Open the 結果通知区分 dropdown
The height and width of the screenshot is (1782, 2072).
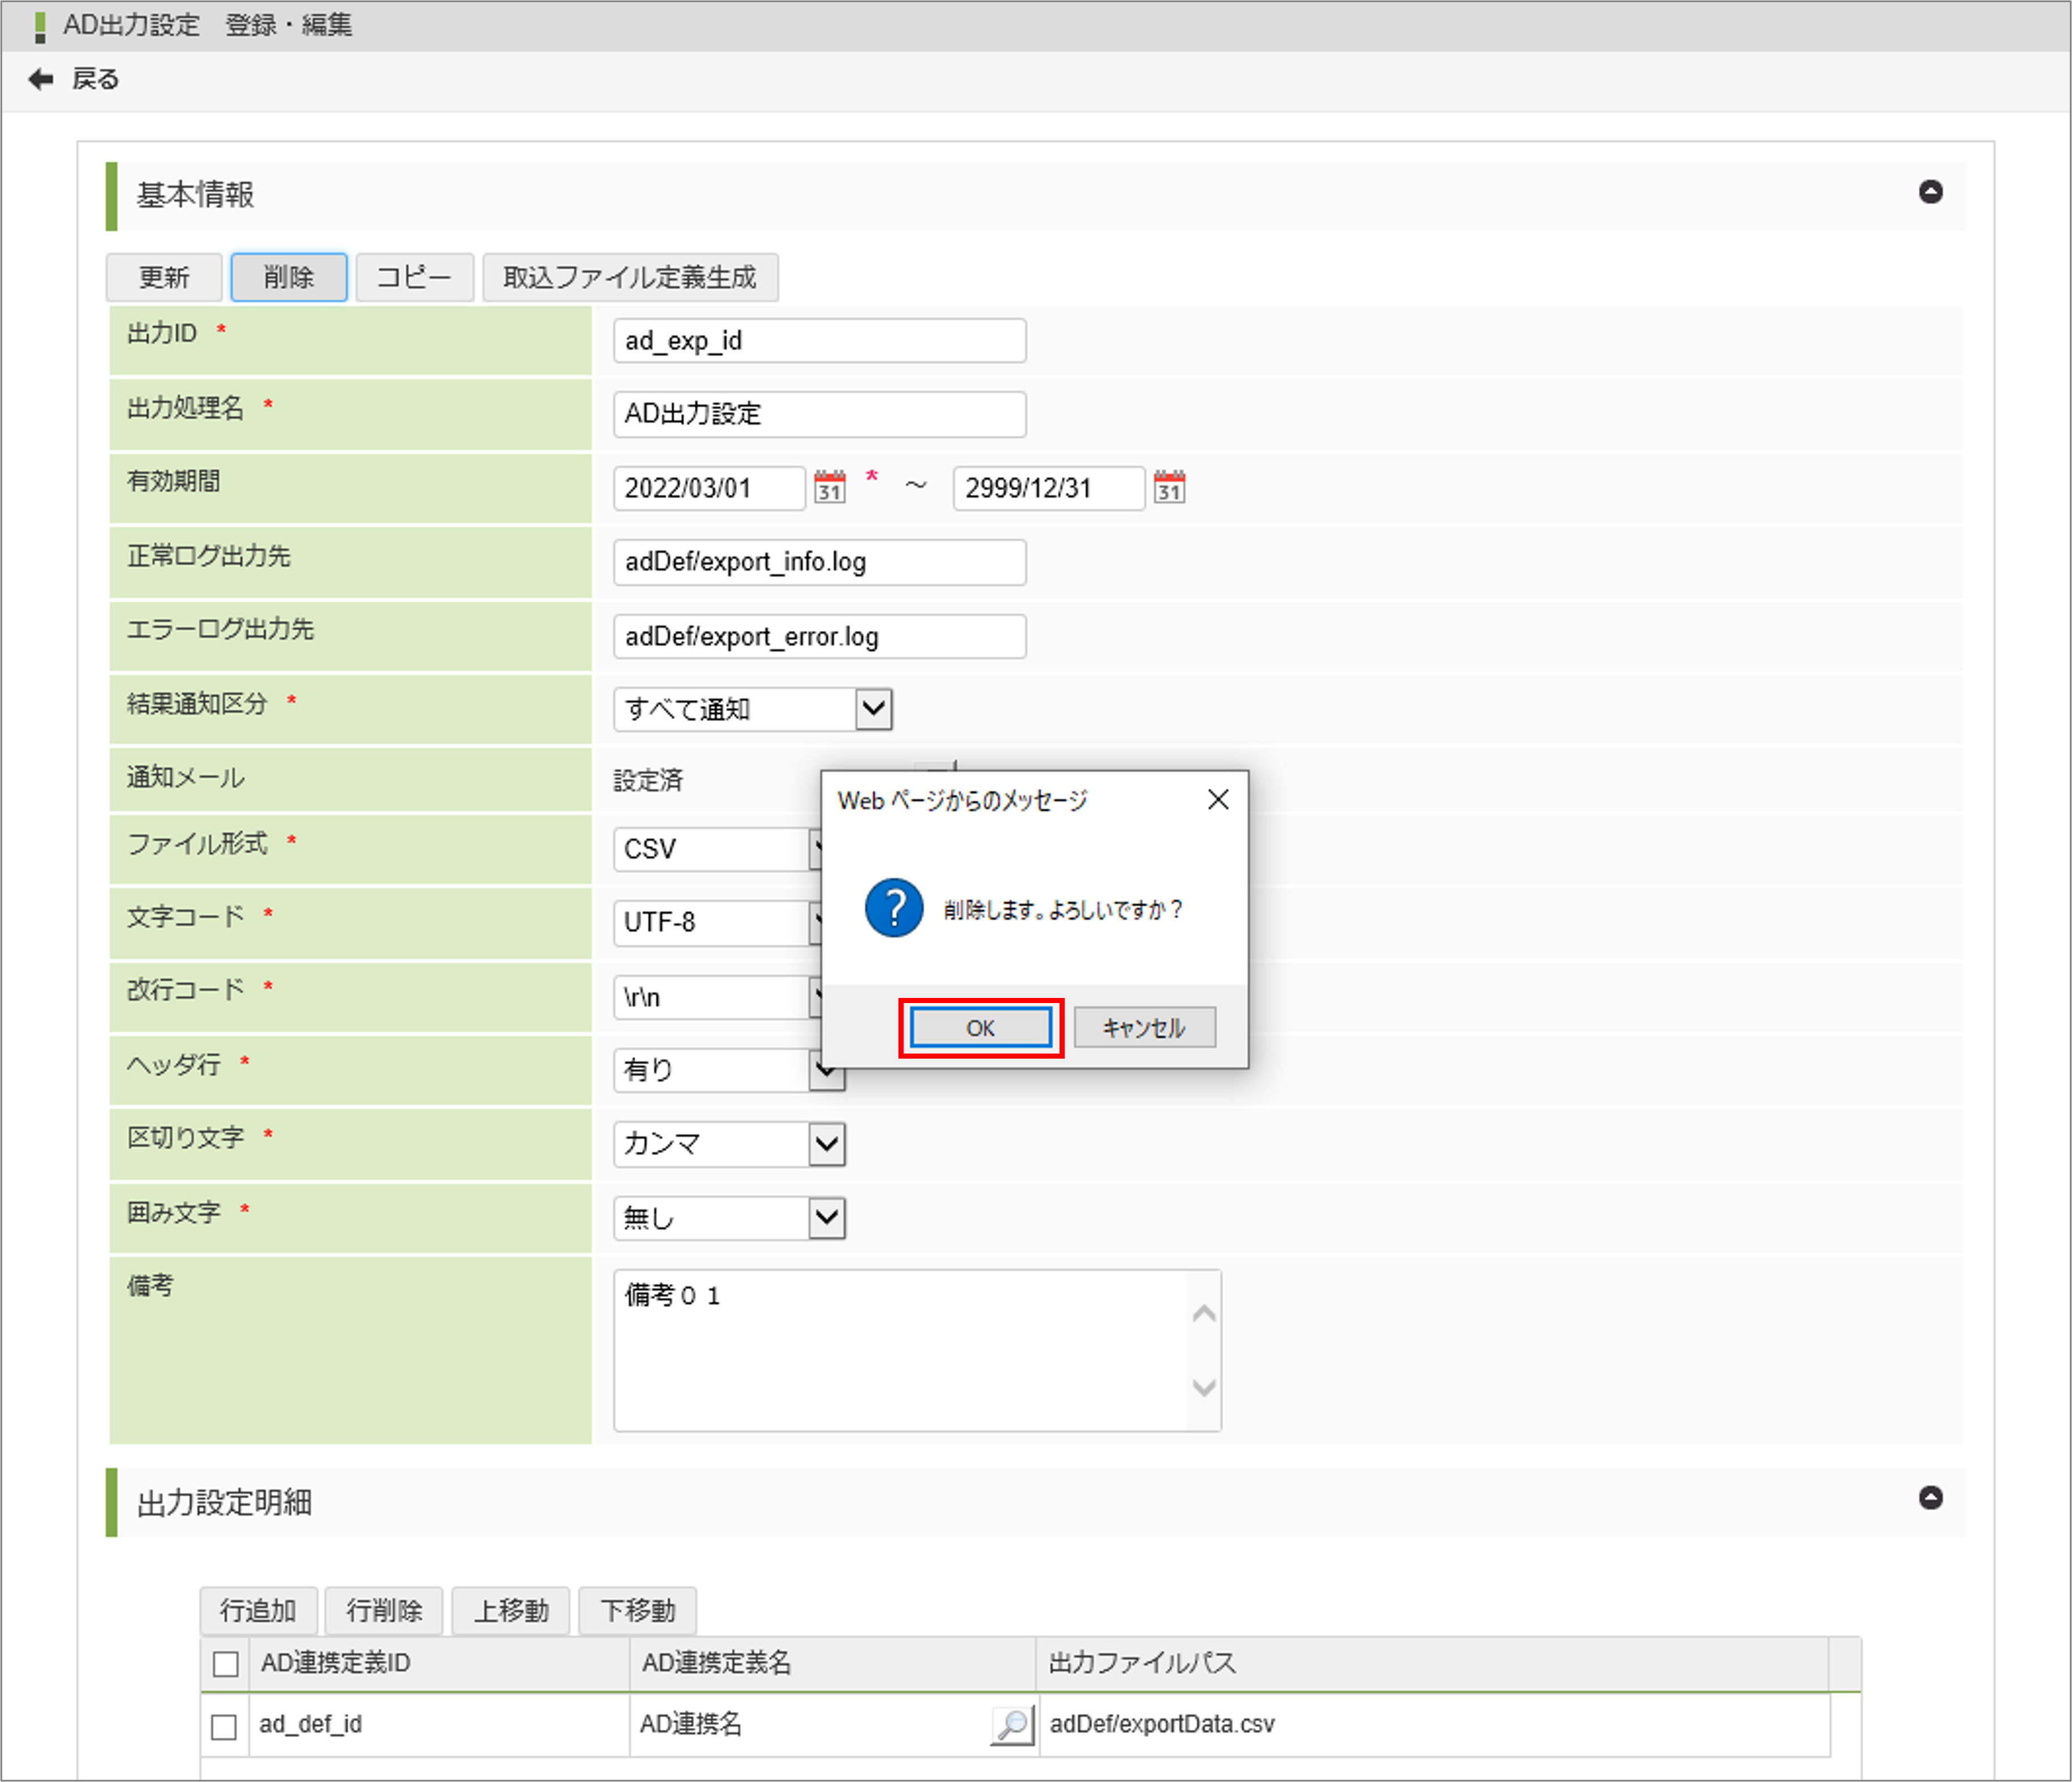(873, 709)
